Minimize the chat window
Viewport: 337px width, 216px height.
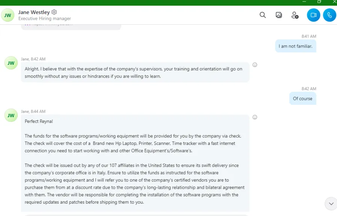point(304,2)
